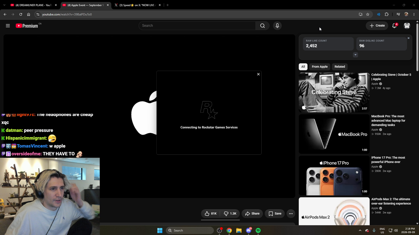Click the Create button
The image size is (419, 235).
point(377,26)
